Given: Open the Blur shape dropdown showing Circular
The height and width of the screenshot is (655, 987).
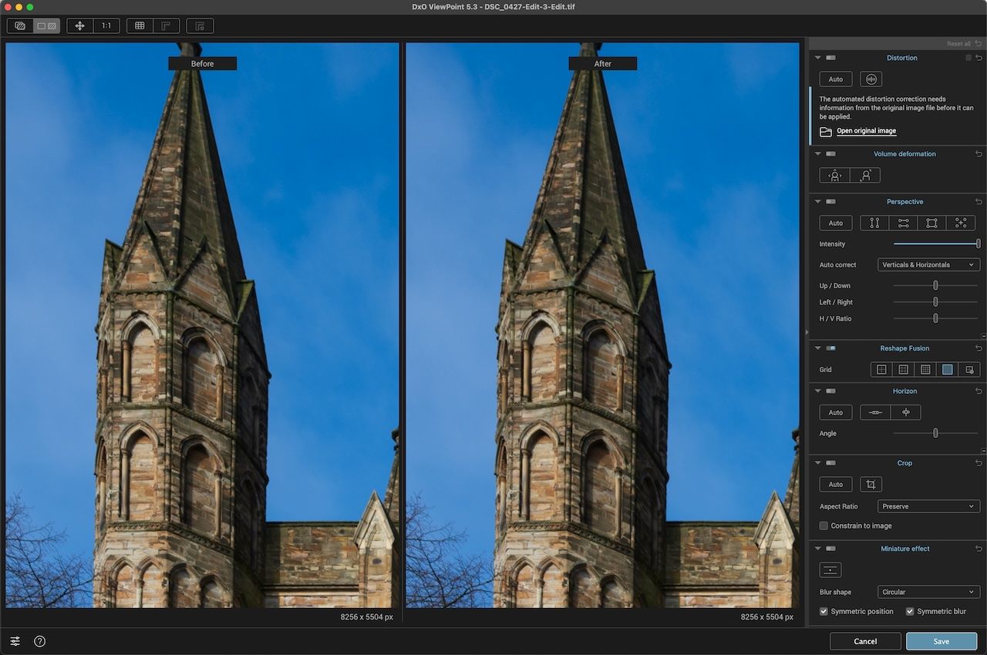Looking at the screenshot, I should (928, 592).
